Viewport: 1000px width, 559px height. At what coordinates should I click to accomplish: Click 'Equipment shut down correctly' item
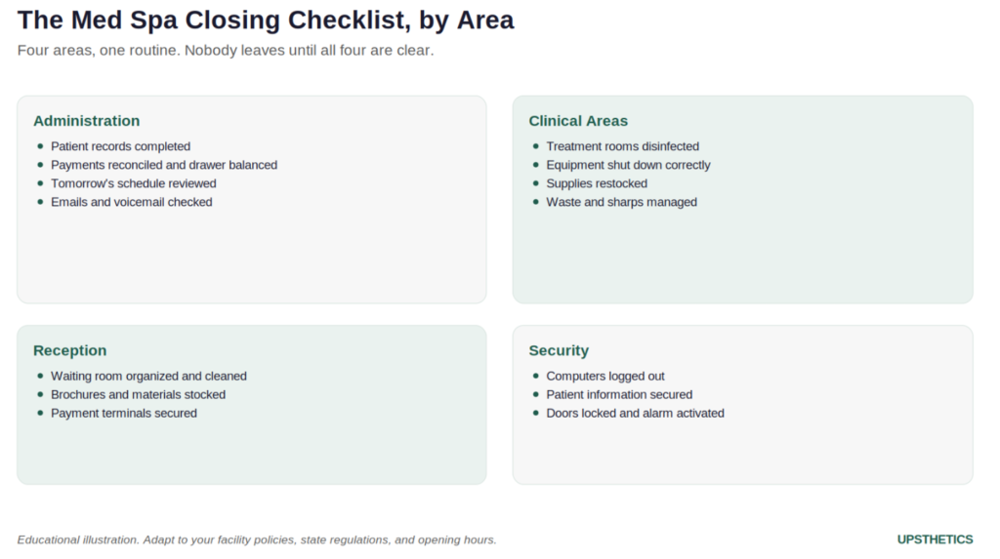point(628,165)
